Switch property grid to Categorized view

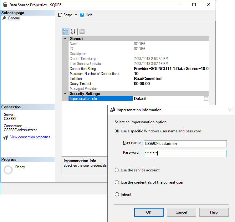[x=66, y=31]
